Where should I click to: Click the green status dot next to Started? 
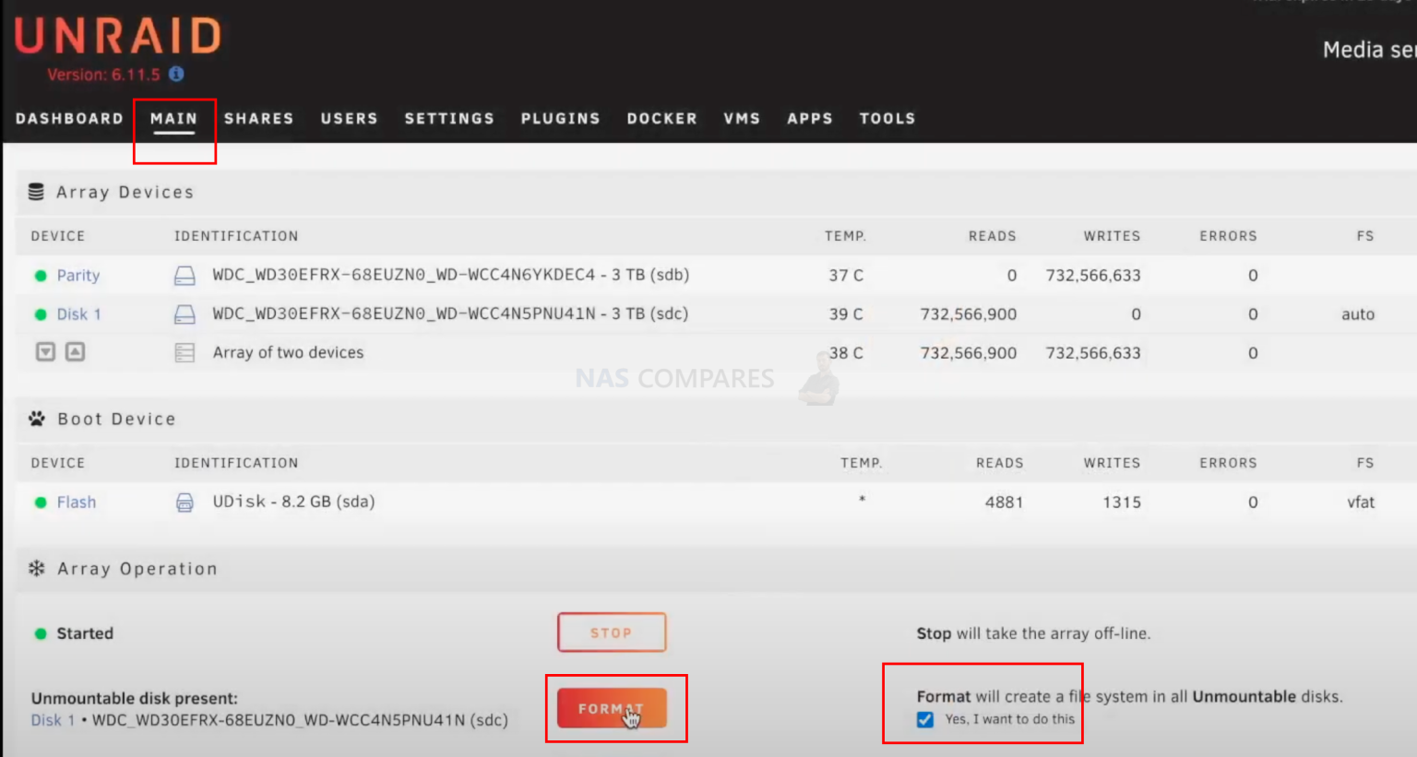point(39,633)
